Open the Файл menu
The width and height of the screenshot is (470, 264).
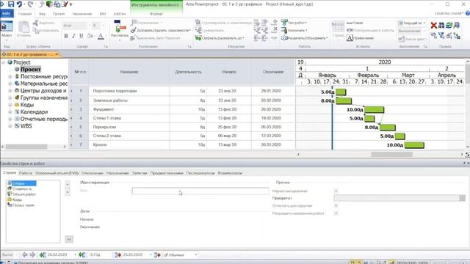pyautogui.click(x=7, y=13)
